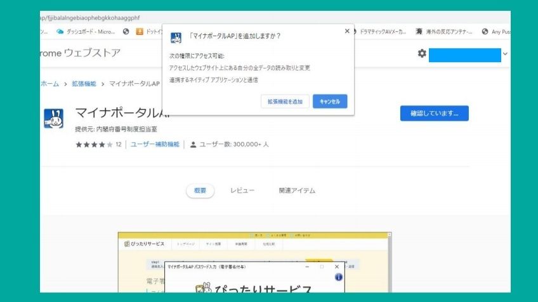Click the 拡張機能 breadcrumb link
The image size is (538, 302).
click(82, 84)
